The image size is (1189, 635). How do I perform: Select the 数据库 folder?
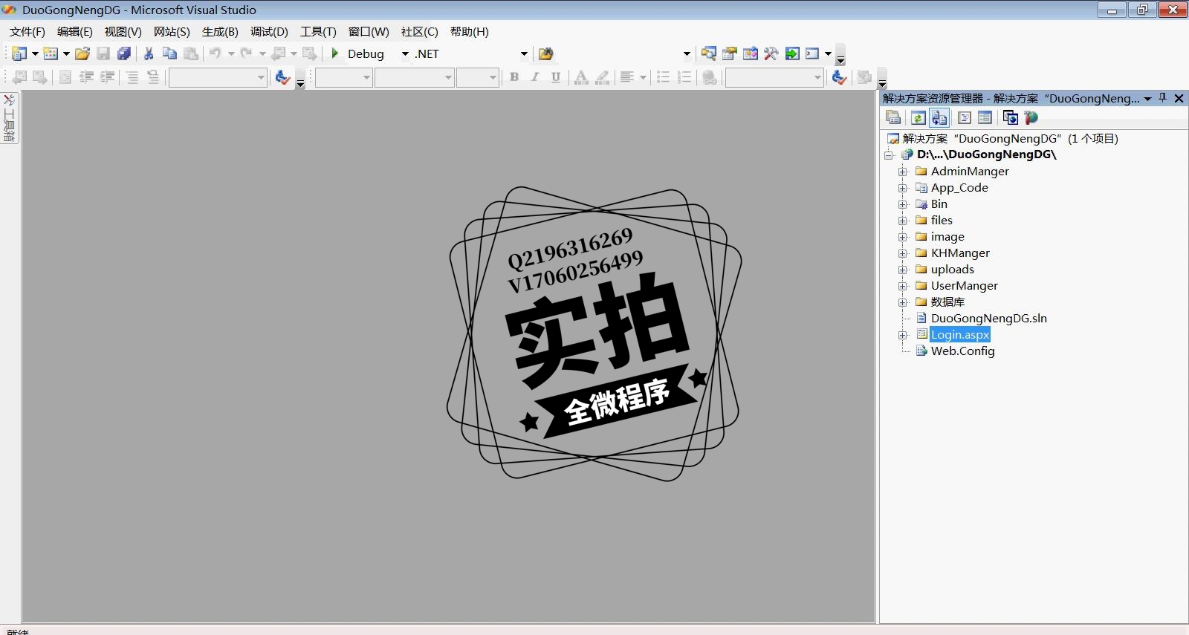pyautogui.click(x=947, y=302)
